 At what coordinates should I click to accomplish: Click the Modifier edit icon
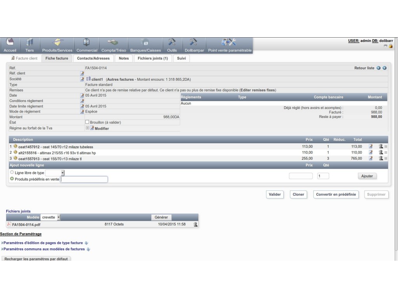tap(92, 128)
